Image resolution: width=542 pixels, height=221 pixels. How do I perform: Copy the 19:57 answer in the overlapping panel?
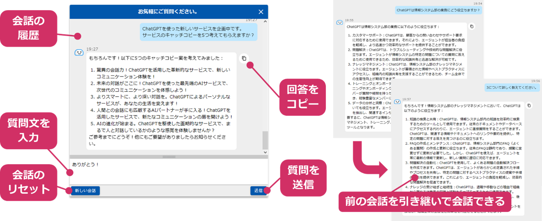coord(529,105)
